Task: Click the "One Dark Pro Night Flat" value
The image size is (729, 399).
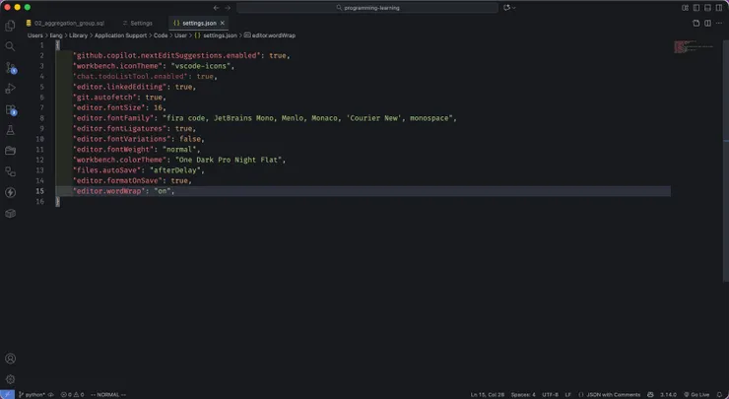Action: [x=229, y=160]
